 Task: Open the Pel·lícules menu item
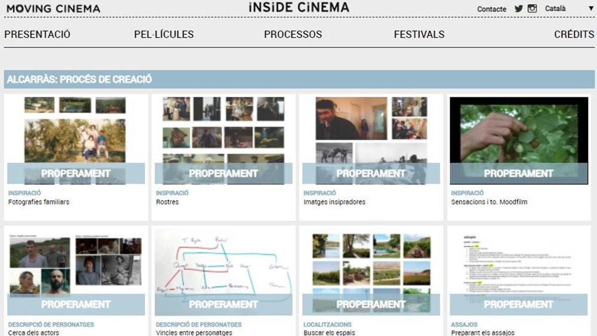[x=164, y=35]
